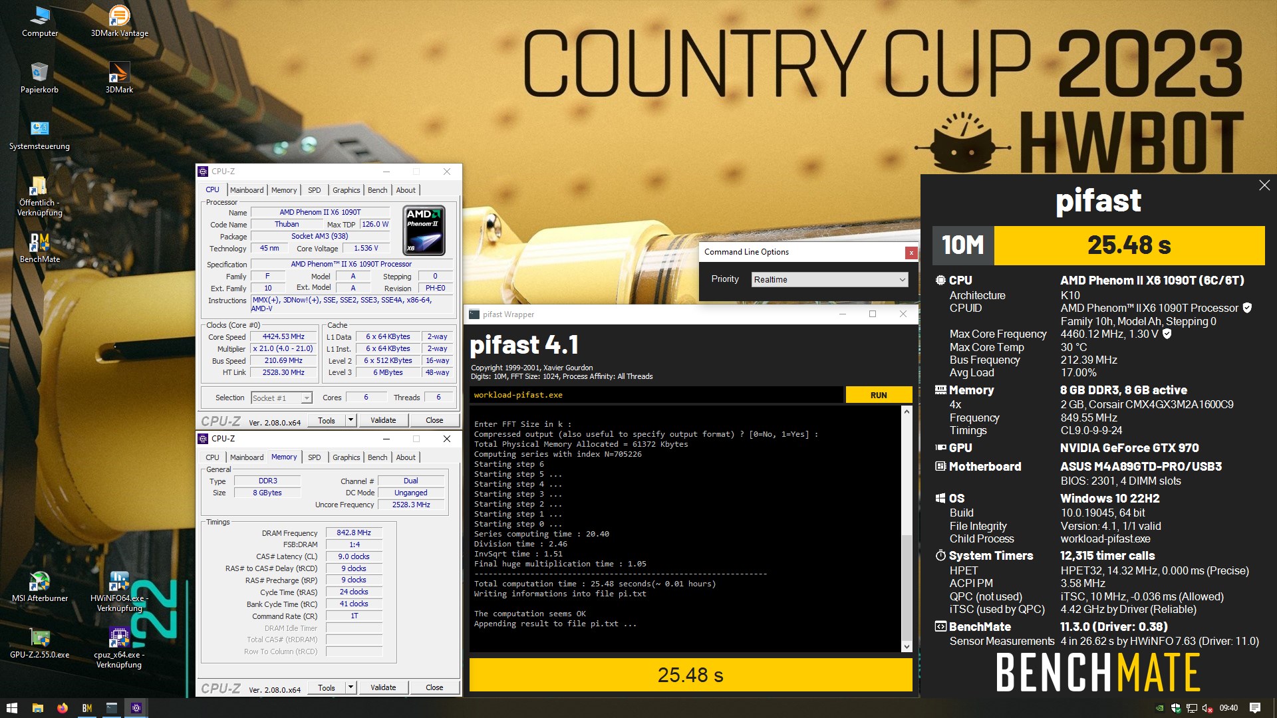This screenshot has height=718, width=1277.
Task: Launch the MSI Afterburner desktop icon
Action: point(40,586)
